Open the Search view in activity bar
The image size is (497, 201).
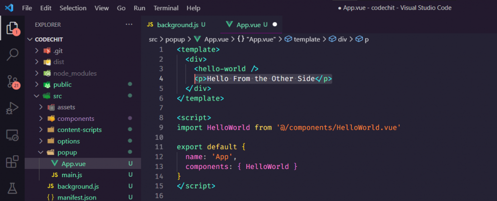13,54
